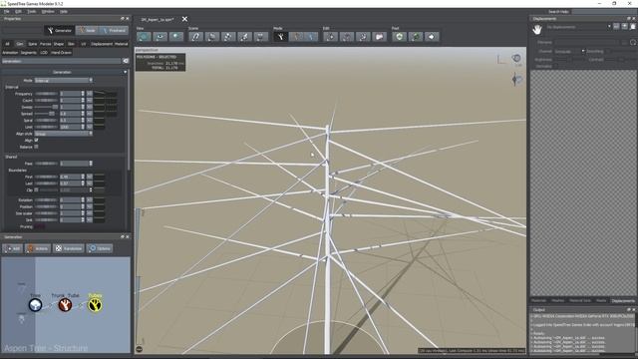The width and height of the screenshot is (638, 359).
Task: Select the Freehand mode icon in Mode group
Action: [x=311, y=37]
